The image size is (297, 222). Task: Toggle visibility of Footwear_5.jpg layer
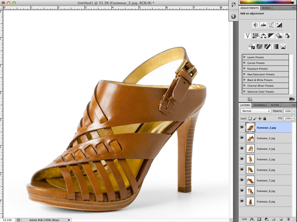tap(242, 159)
